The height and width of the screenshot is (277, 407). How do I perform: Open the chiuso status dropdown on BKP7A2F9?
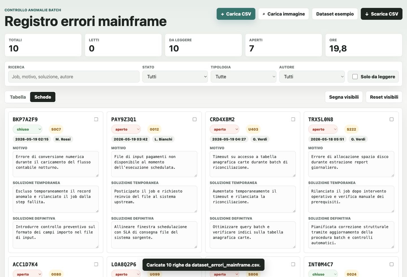point(27,129)
